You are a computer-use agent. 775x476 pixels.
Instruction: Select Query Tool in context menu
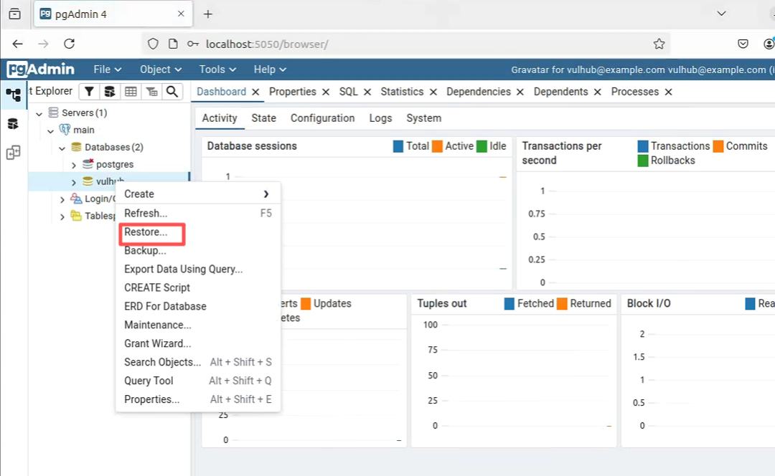[x=198, y=381]
